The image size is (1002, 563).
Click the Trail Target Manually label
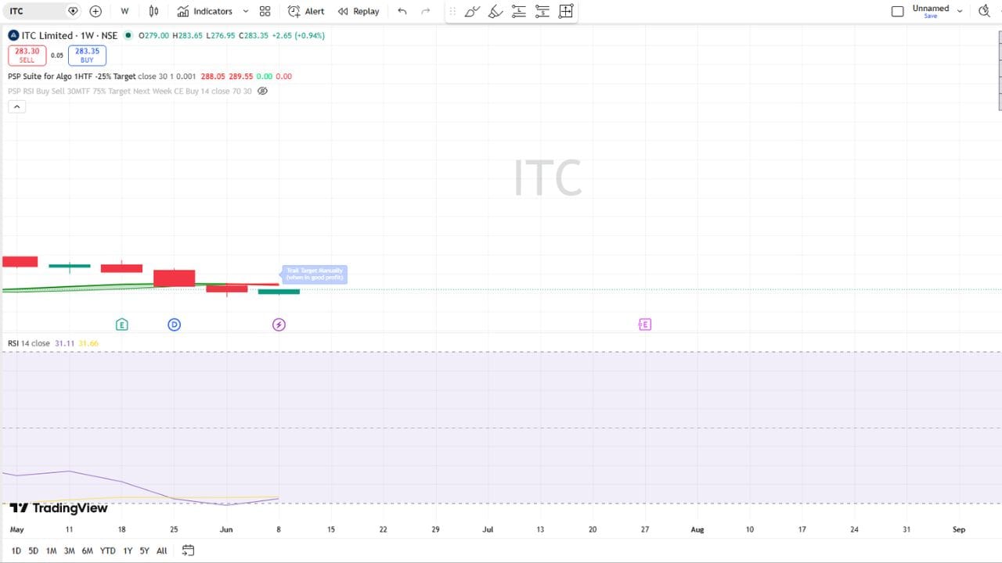315,274
